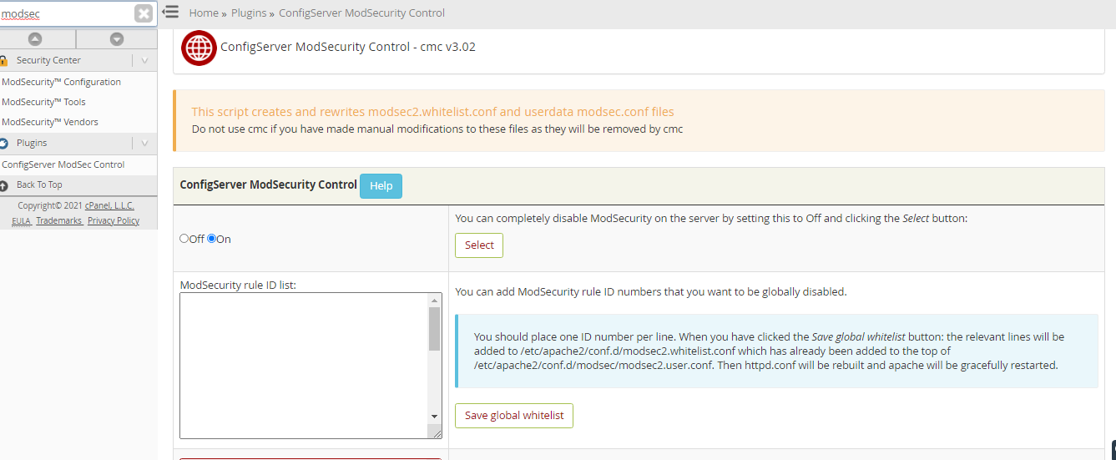This screenshot has width=1116, height=460.
Task: Open ModSecurity Vendors
Action: [x=50, y=122]
